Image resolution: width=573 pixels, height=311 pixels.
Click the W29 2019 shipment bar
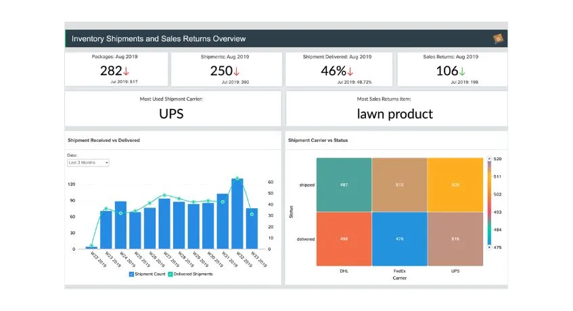coord(193,226)
